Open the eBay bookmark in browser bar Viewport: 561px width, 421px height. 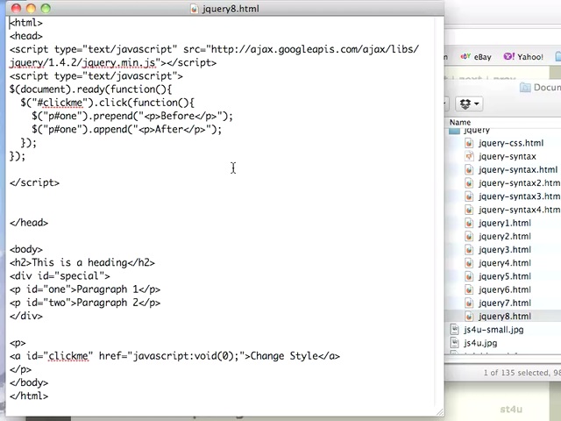[476, 57]
